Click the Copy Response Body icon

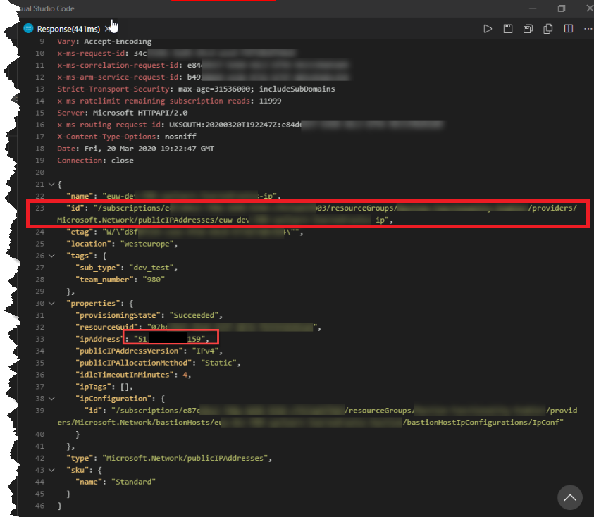547,29
